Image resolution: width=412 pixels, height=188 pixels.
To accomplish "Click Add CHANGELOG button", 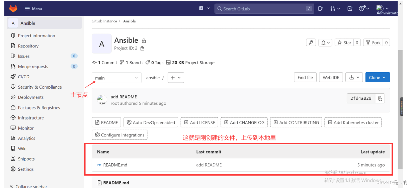I will click(244, 122).
